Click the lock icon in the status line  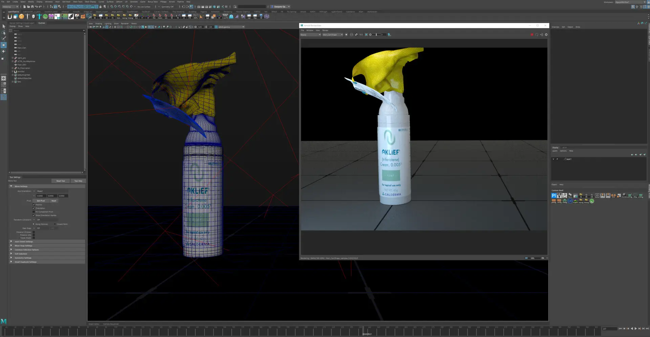tap(100, 7)
